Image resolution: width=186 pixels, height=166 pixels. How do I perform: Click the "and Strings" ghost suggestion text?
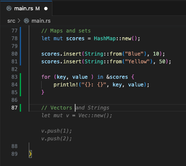(x=92, y=108)
